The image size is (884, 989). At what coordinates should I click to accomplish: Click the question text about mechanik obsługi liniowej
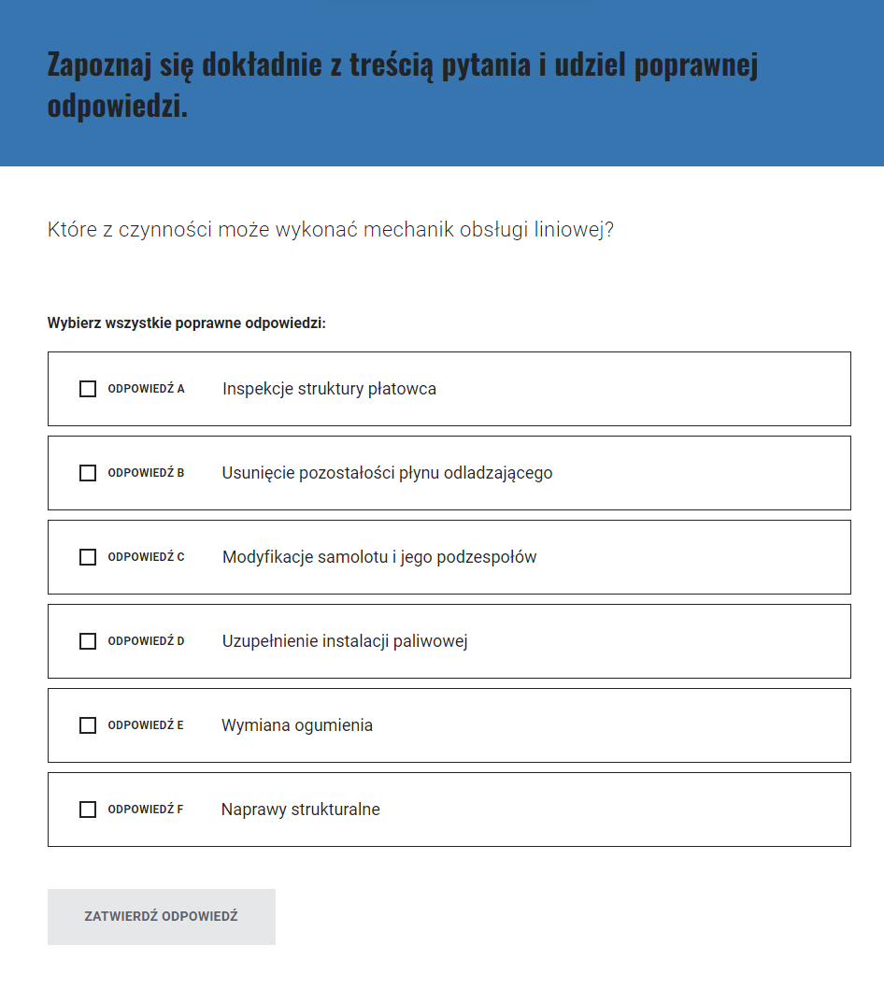tap(331, 230)
